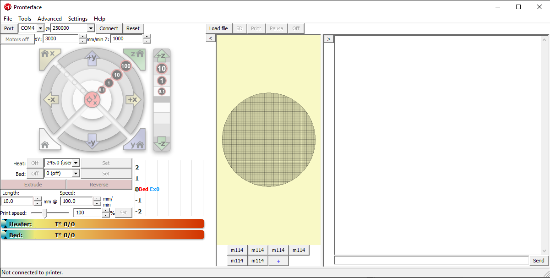Open the Settings menu
Viewport: 550px width, 278px height.
coord(77,19)
